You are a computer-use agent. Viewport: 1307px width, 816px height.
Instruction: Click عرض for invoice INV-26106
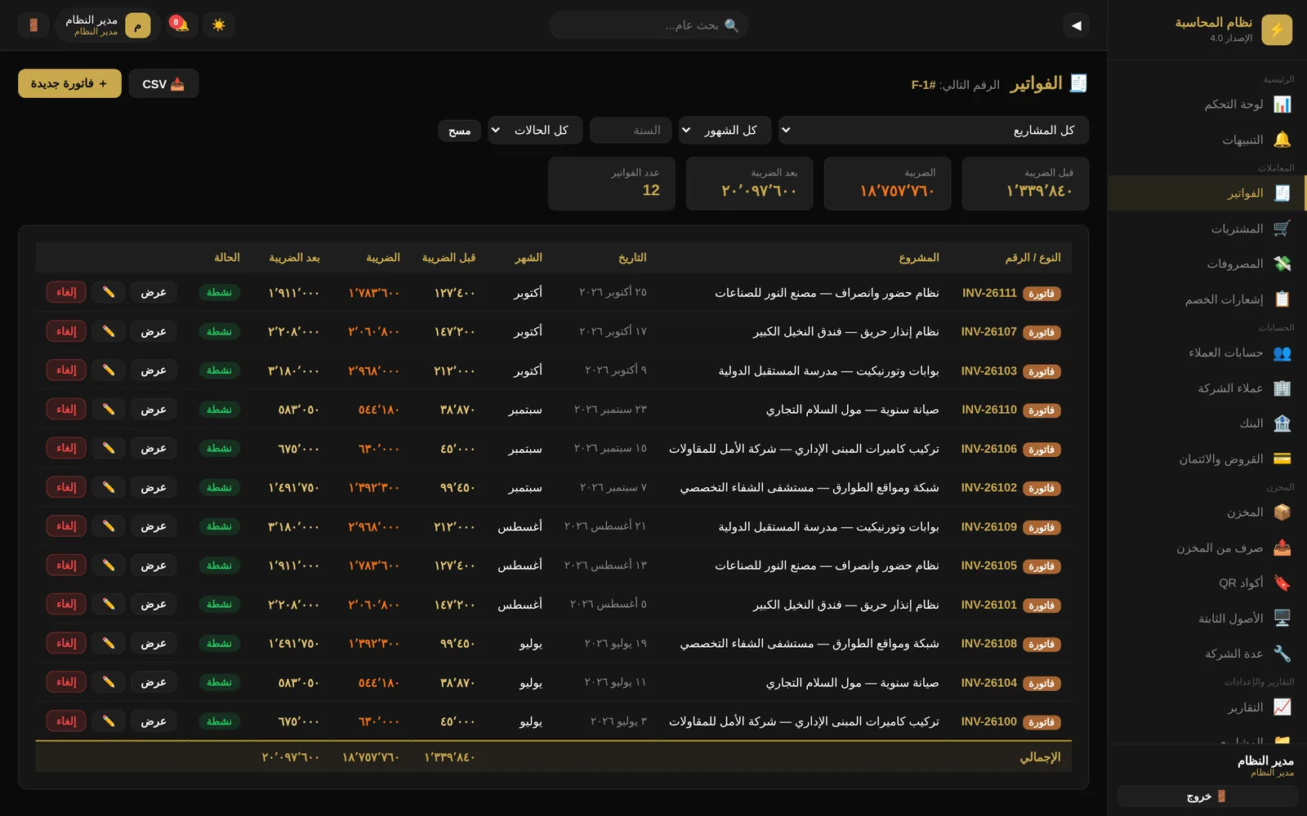coord(154,448)
